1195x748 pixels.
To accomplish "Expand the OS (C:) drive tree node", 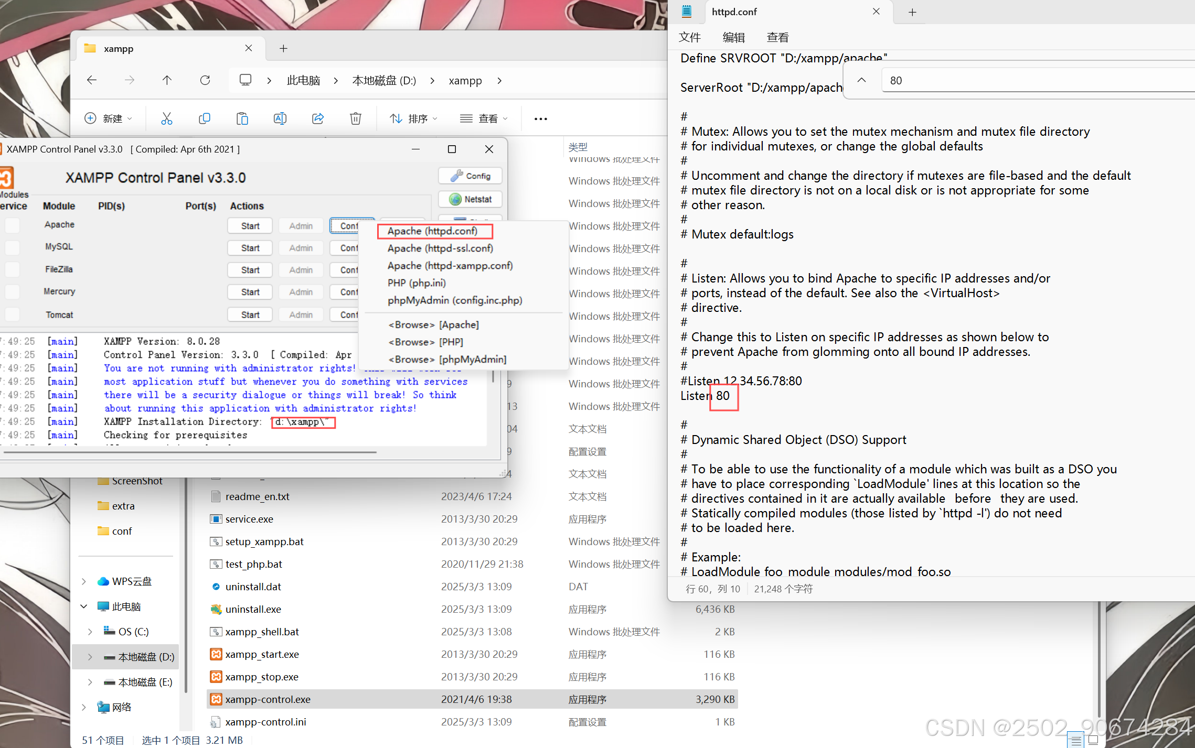I will (90, 632).
